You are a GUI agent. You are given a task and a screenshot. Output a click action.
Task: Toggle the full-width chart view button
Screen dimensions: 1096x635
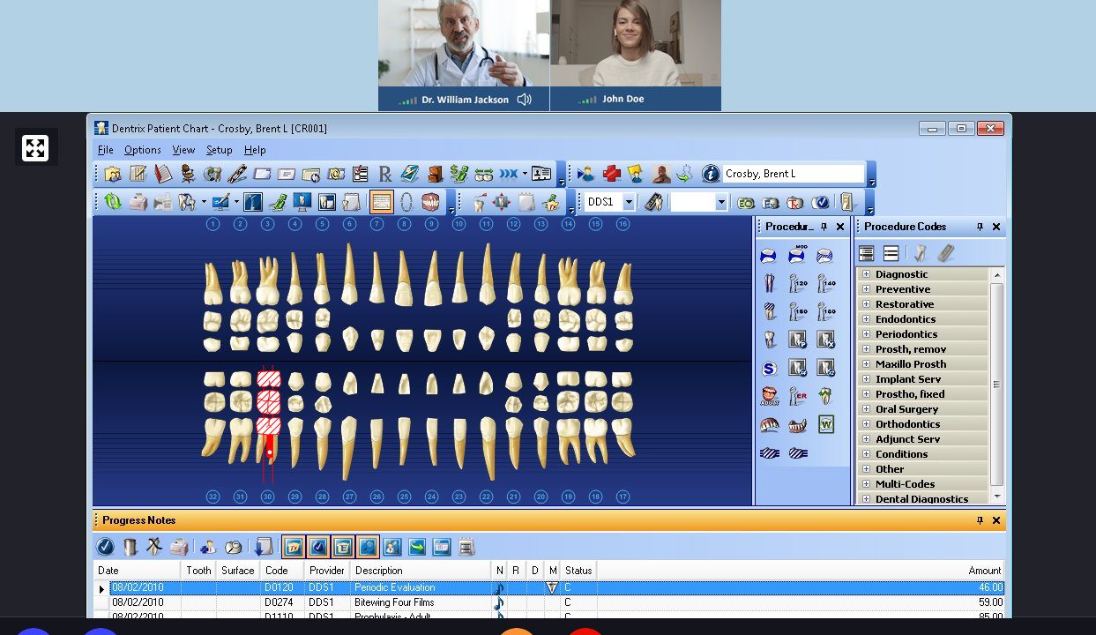(381, 202)
